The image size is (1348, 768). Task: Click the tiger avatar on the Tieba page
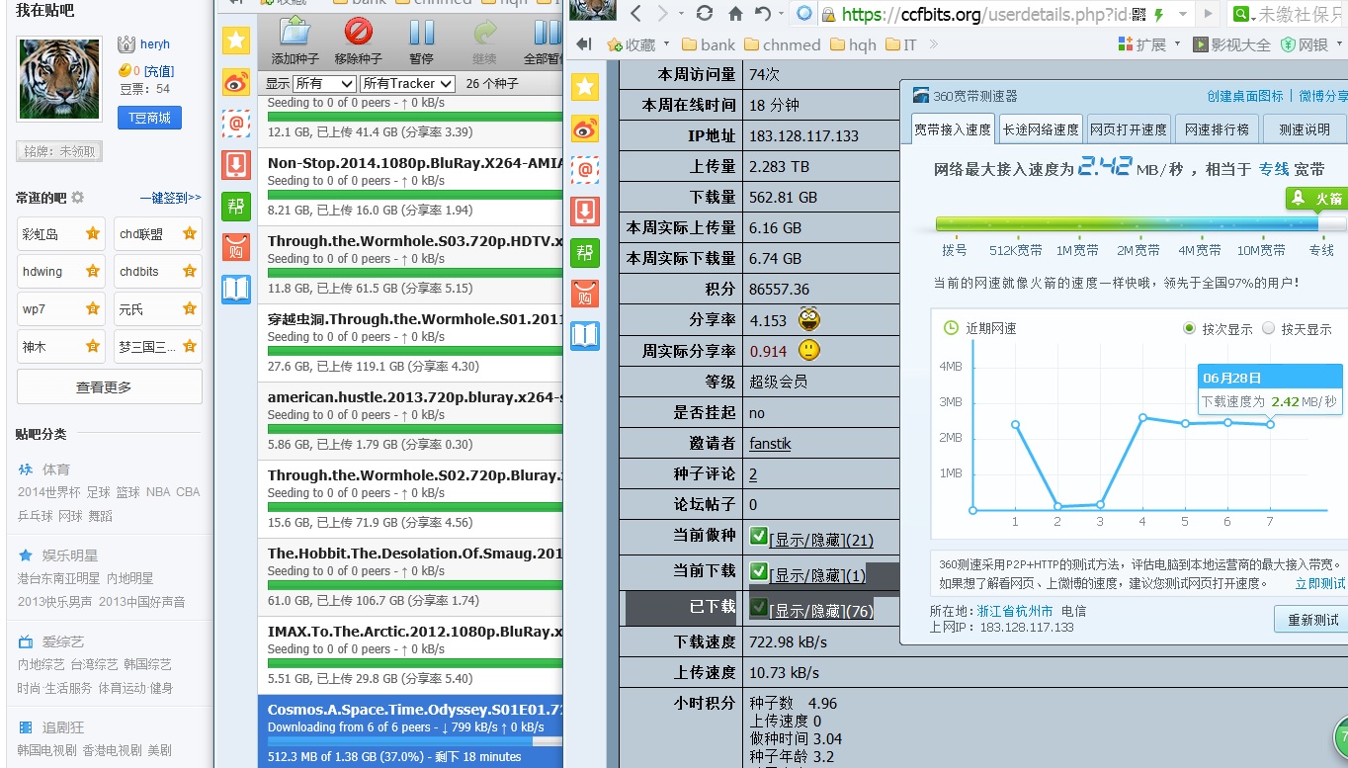pos(60,80)
